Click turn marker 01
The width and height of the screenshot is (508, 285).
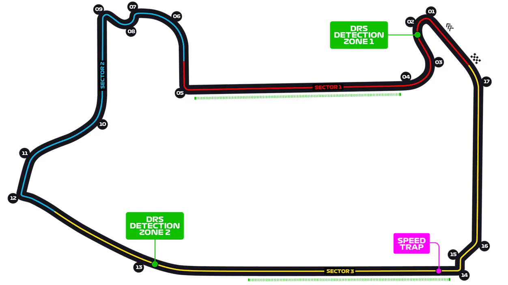click(x=431, y=11)
